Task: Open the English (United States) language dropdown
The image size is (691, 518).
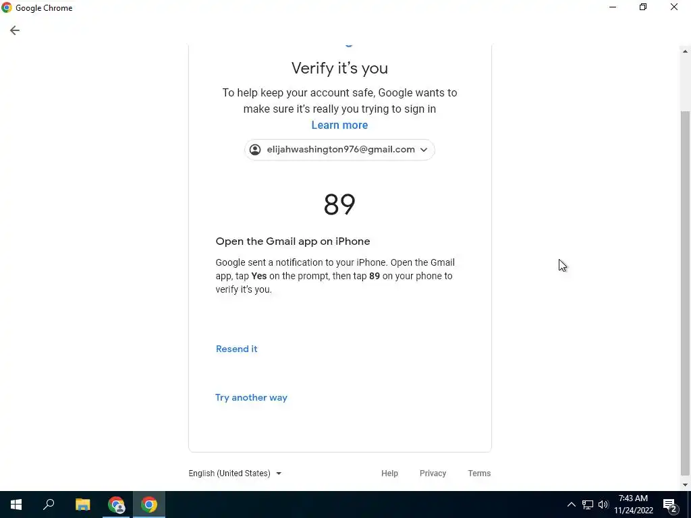Action: click(235, 473)
